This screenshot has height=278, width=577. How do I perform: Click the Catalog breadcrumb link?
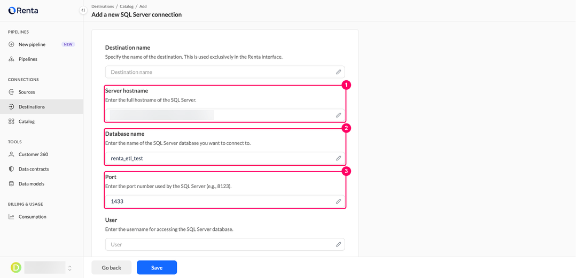click(x=127, y=6)
